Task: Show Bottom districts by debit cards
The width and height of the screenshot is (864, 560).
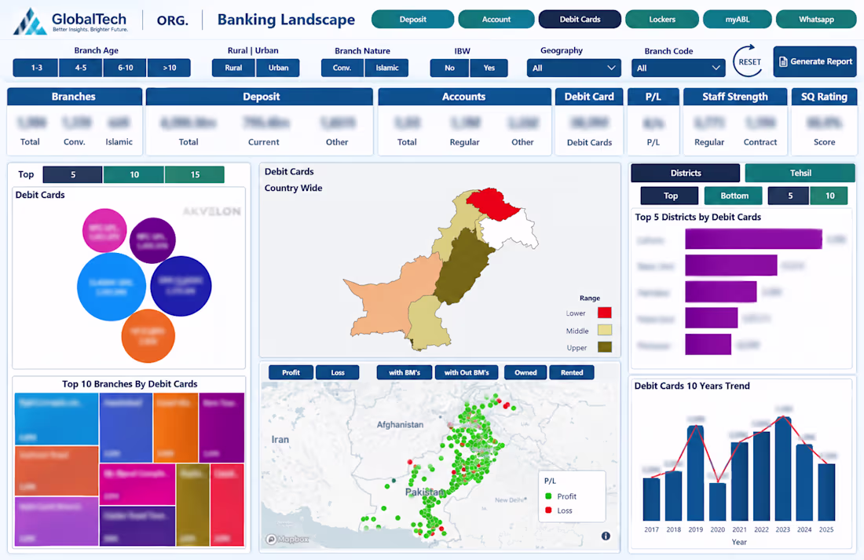Action: 734,196
